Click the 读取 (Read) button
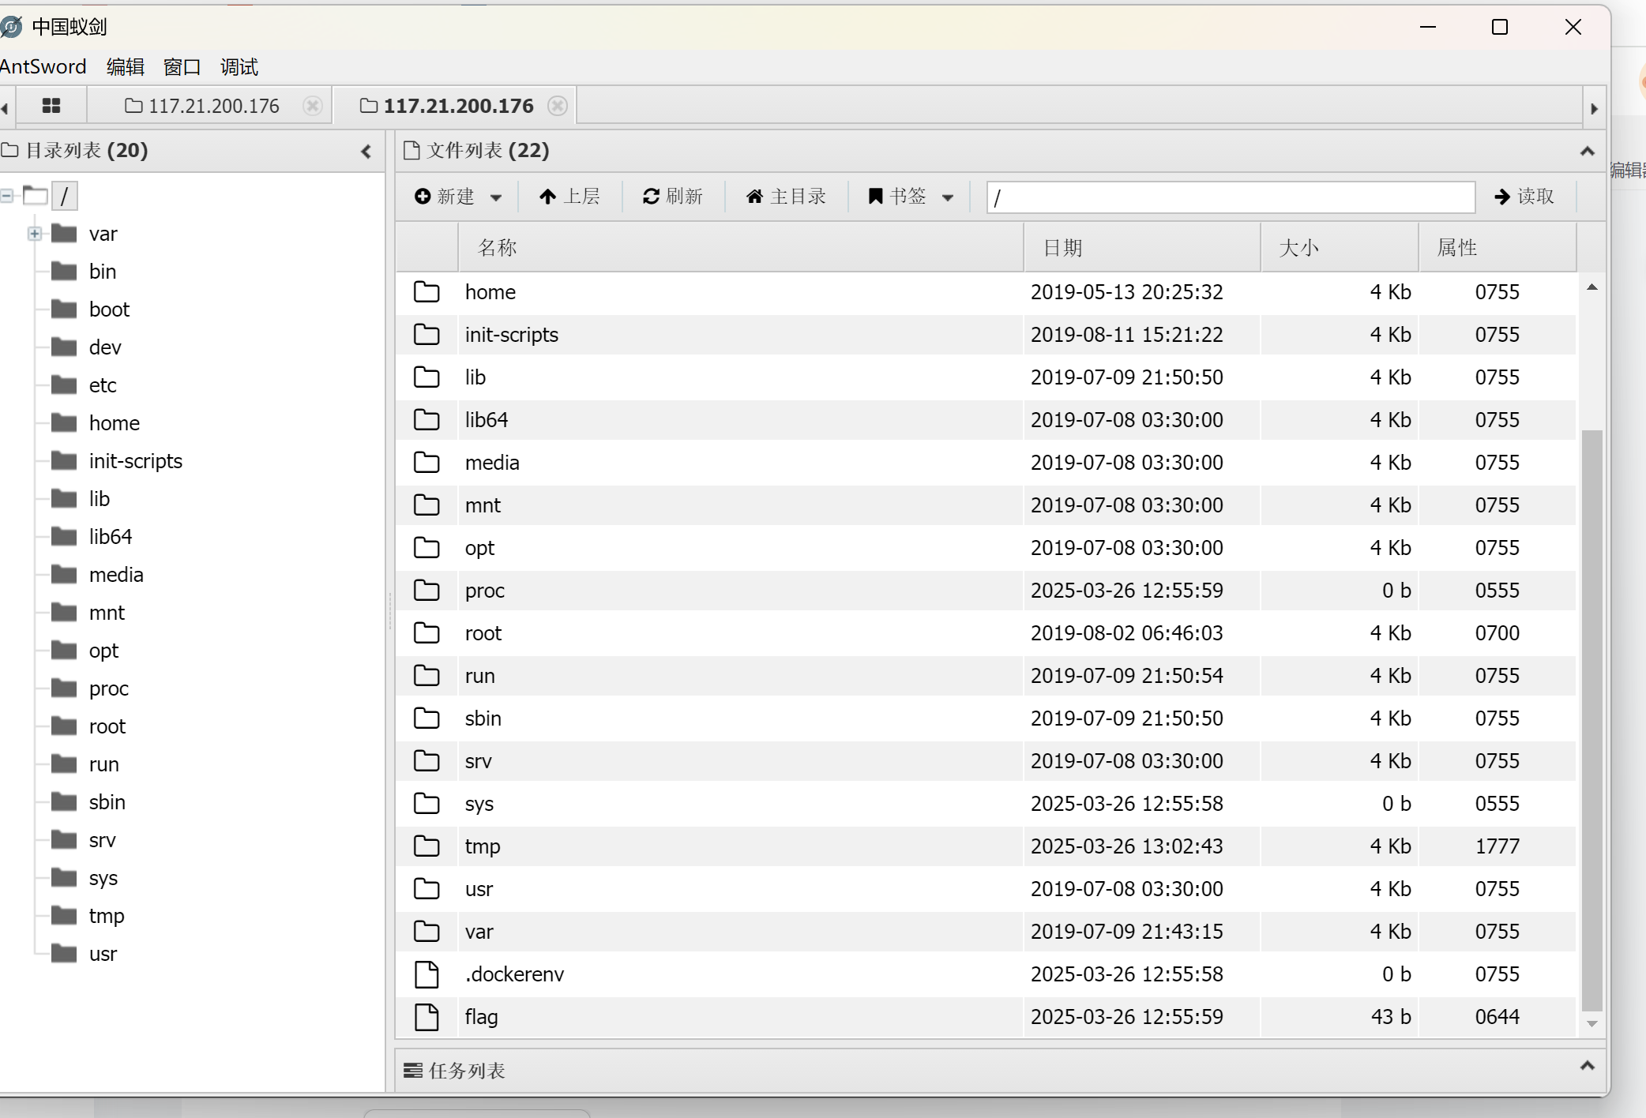The image size is (1646, 1118). pyautogui.click(x=1524, y=197)
